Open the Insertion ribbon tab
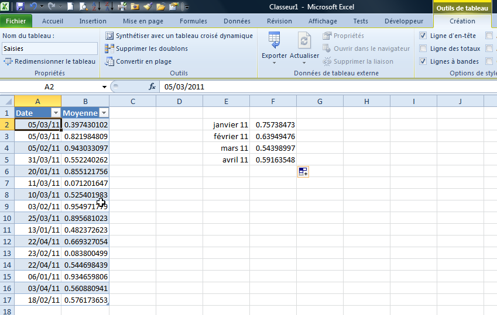This screenshot has height=315, width=497. pyautogui.click(x=93, y=21)
